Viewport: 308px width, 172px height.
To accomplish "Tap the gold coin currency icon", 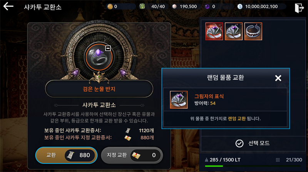I will pyautogui.click(x=110, y=7).
